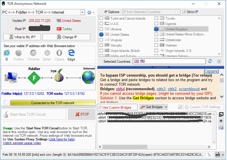Open Watch sample usage video link
227x160 pixels.
[x=22, y=143]
